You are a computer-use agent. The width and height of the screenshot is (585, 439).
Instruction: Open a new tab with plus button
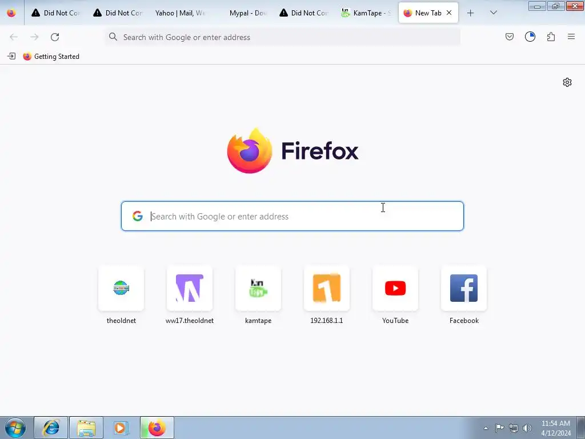471,13
